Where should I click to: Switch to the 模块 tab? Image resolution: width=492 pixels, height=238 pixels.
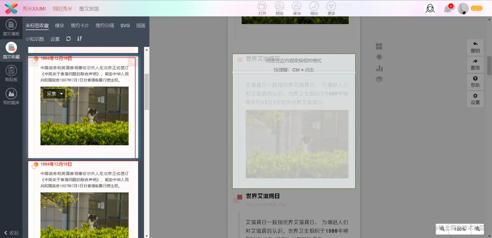tap(60, 26)
